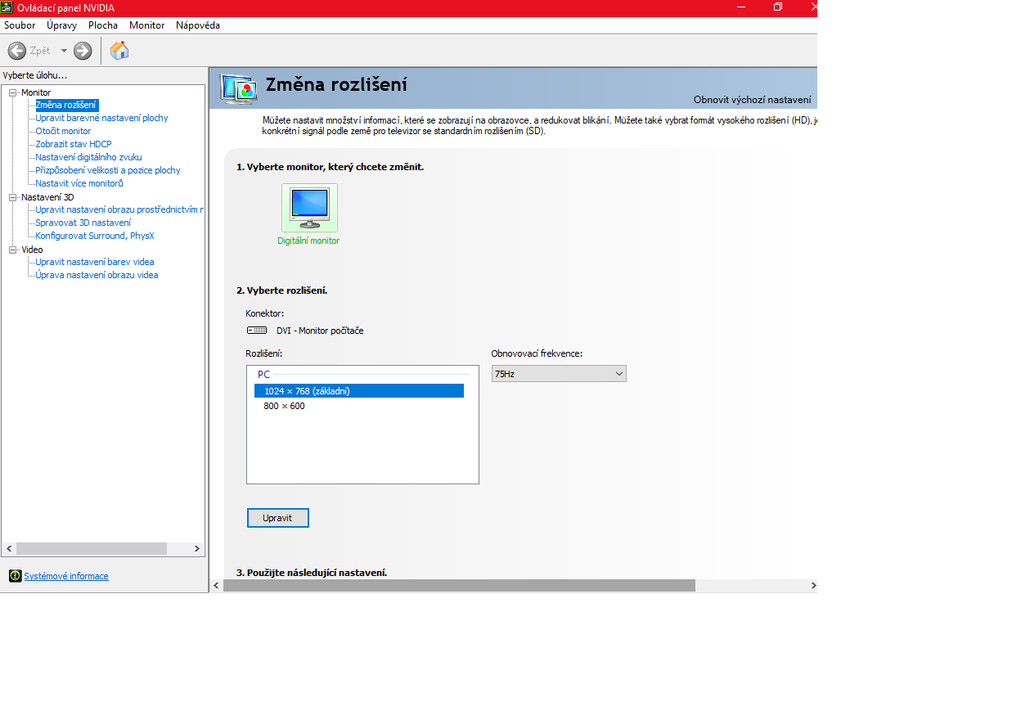Open the Úpravy menu
The height and width of the screenshot is (711, 1030).
click(x=62, y=25)
